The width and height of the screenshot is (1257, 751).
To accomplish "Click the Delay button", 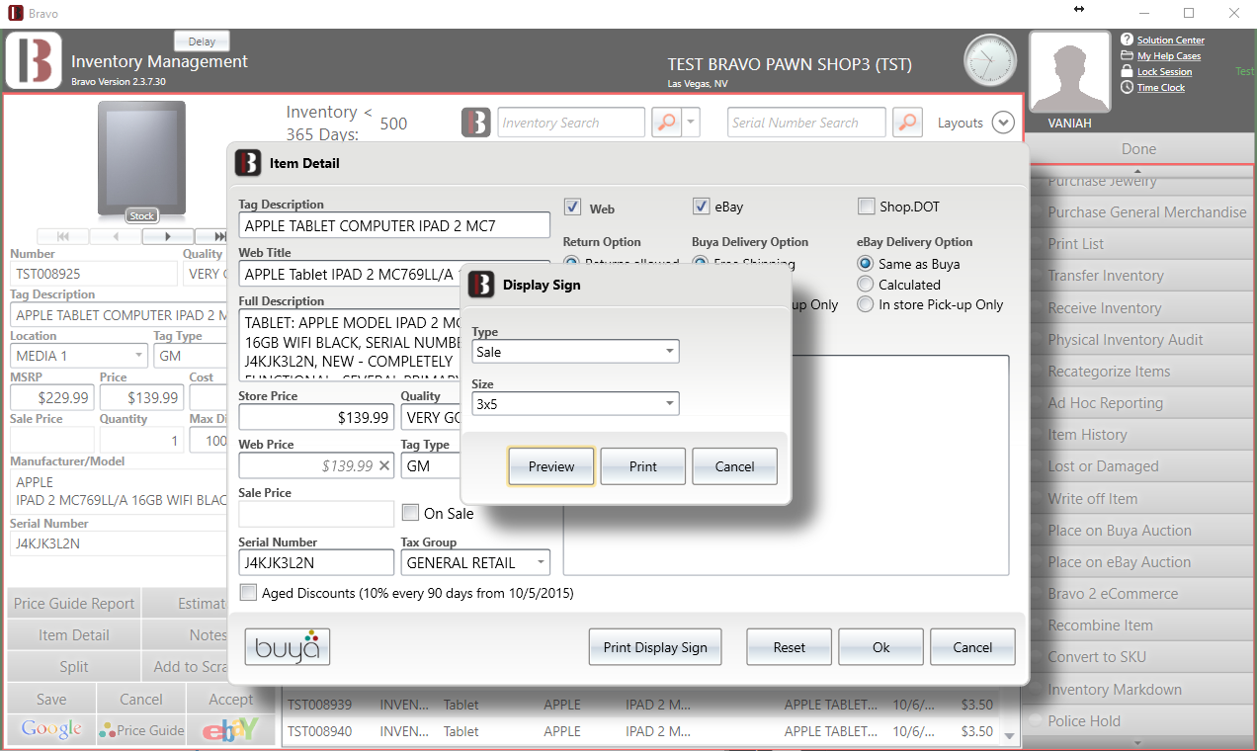I will (x=202, y=42).
